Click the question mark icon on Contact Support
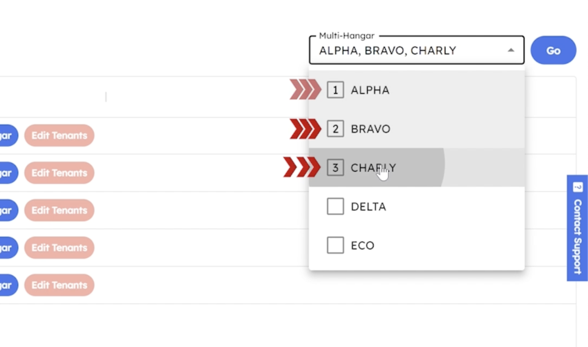The image size is (588, 347). 578,187
